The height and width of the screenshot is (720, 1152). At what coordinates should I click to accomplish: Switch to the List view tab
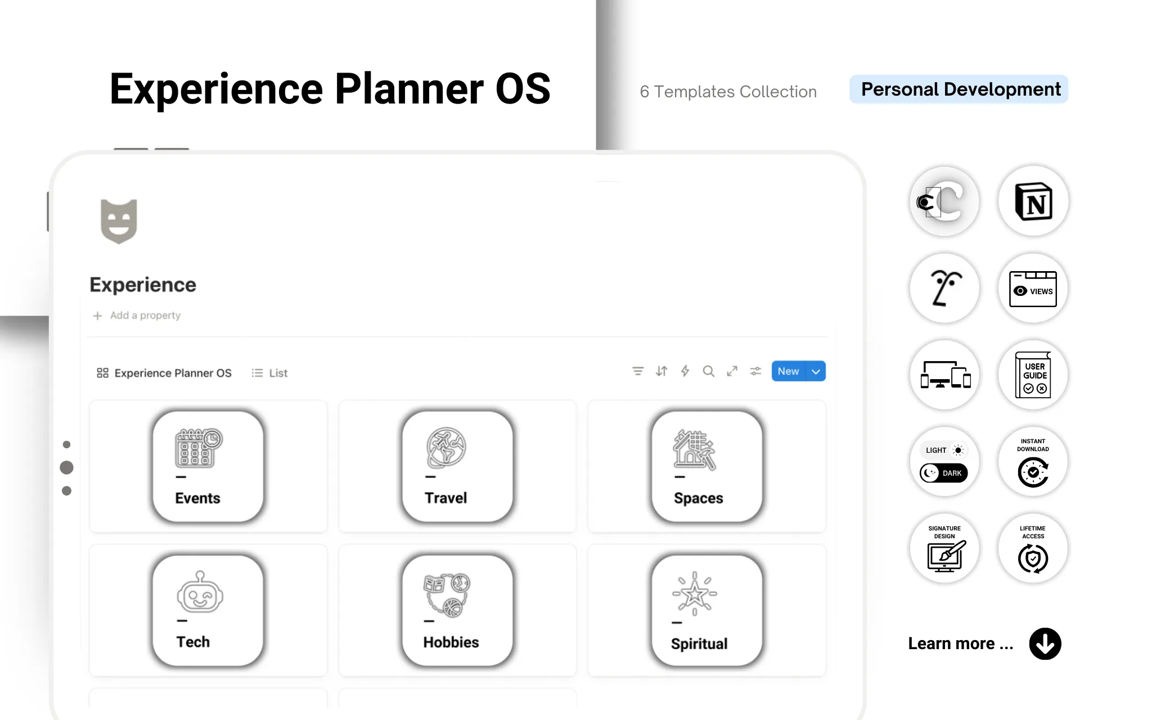pos(270,373)
